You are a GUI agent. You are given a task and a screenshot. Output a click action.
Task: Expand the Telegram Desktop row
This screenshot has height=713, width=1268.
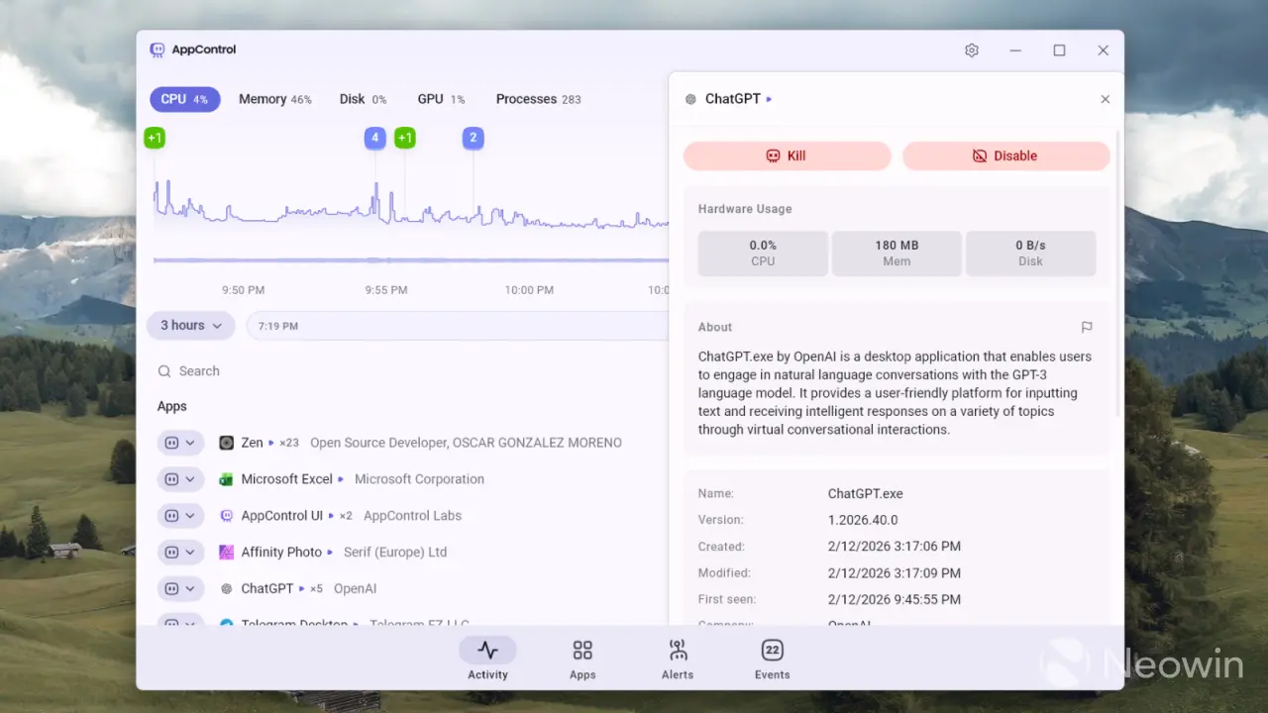190,622
